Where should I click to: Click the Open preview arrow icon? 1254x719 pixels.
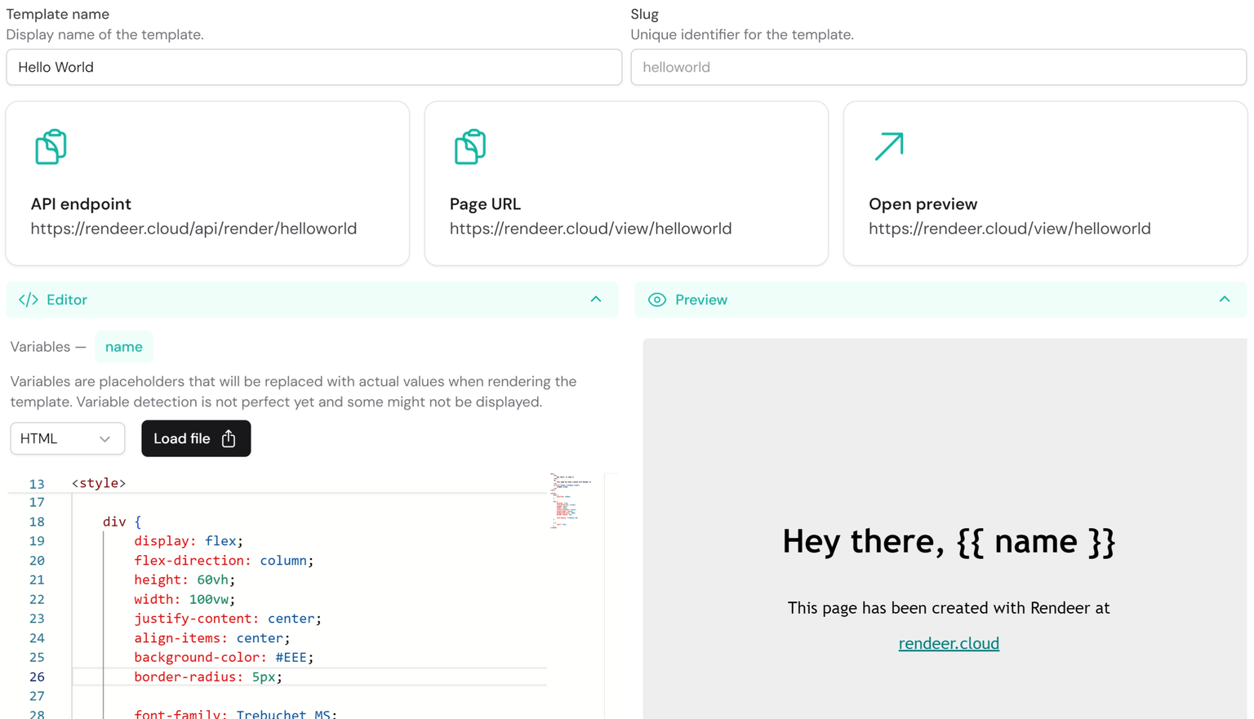click(x=889, y=147)
